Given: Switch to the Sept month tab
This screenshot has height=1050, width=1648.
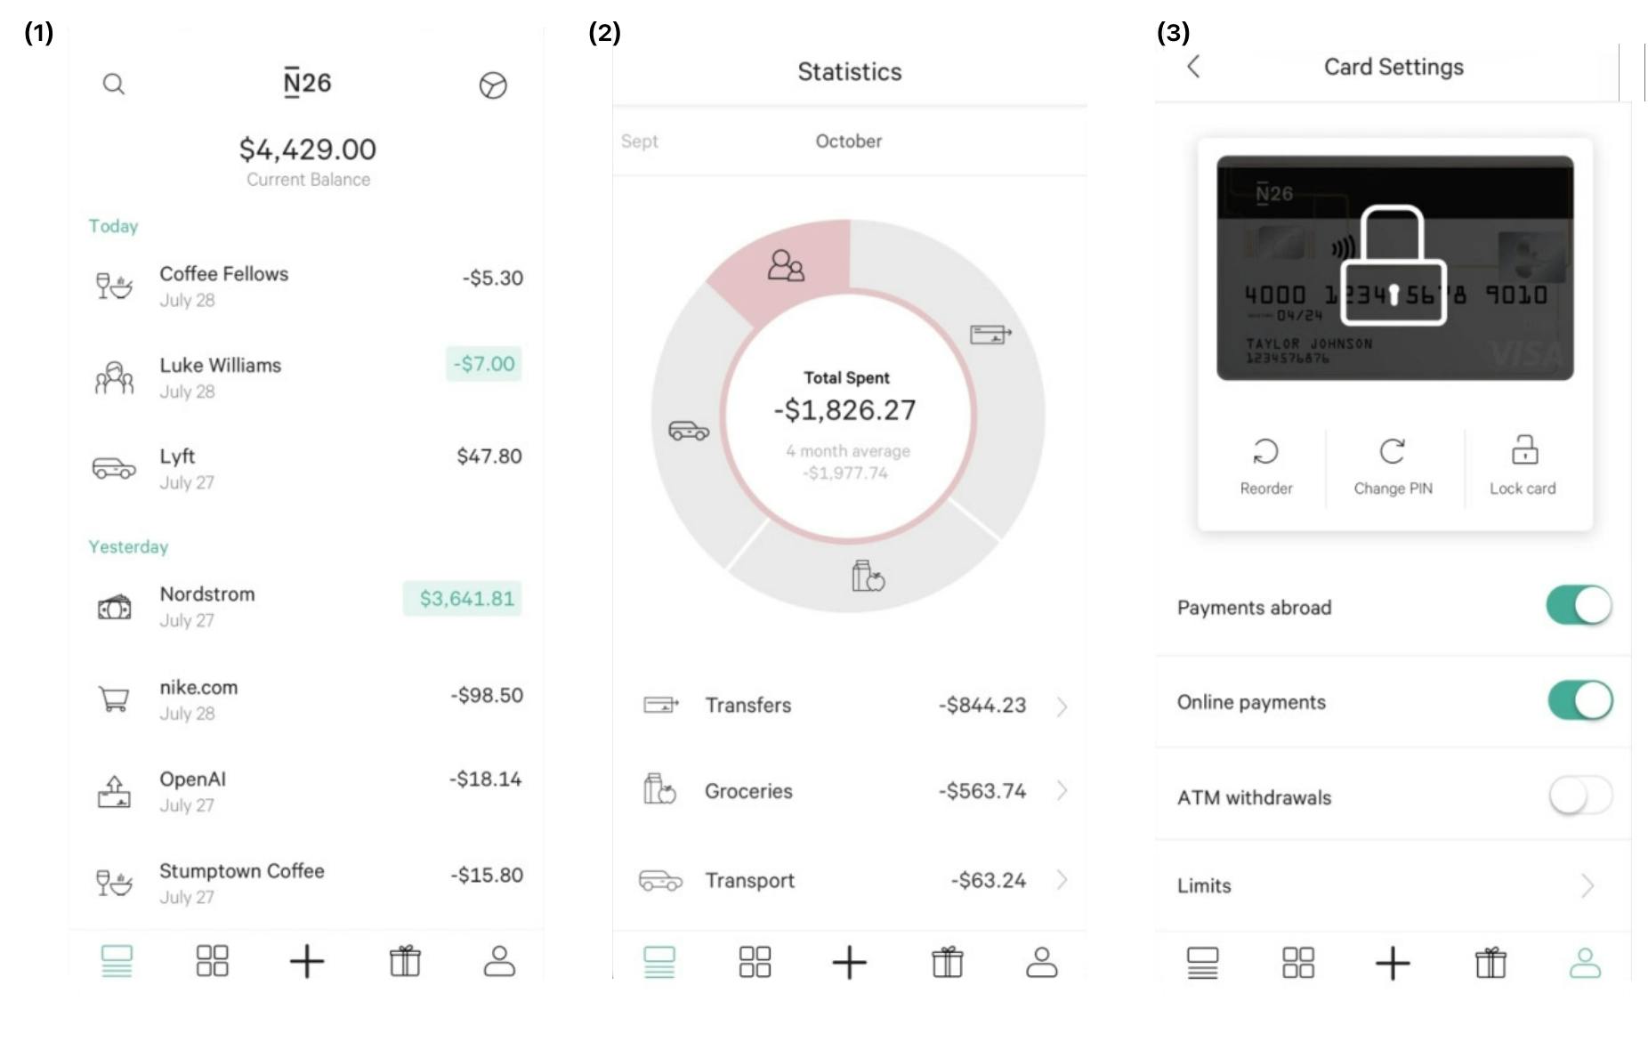Looking at the screenshot, I should (x=640, y=141).
